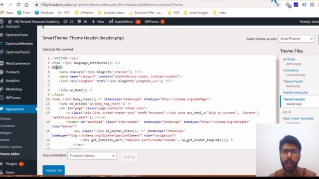Click the WordPress logo in admin bar
Image resolution: width=319 pixels, height=179 pixels.
(2, 21)
